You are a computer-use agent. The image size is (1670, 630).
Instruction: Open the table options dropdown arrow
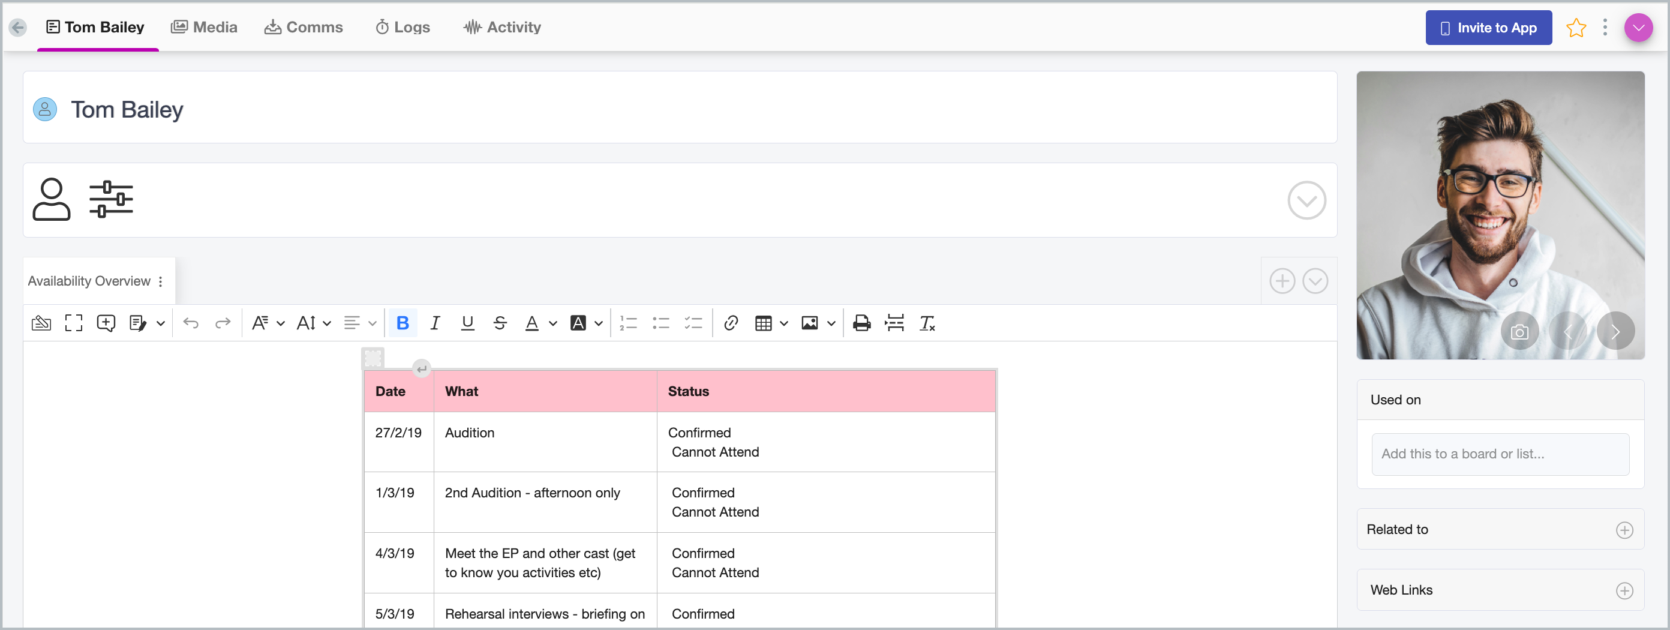coord(783,323)
